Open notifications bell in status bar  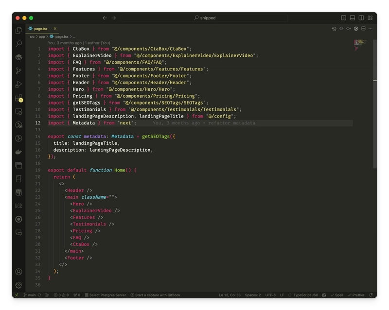tap(371, 295)
